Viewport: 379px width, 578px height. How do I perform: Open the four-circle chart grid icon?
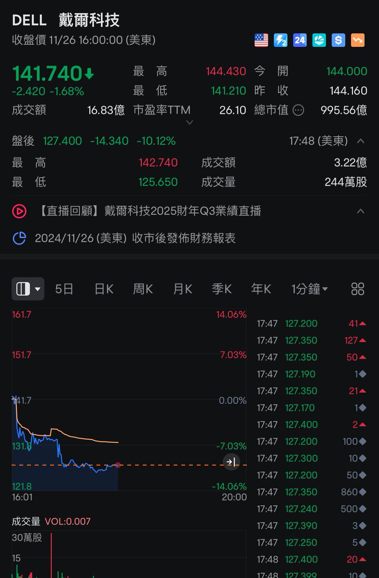pyautogui.click(x=358, y=289)
